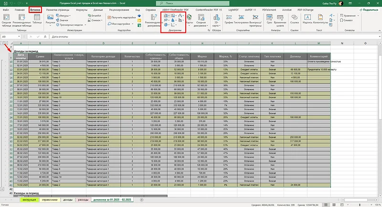Insert scatter or bubble chart

pyautogui.click(x=174, y=25)
